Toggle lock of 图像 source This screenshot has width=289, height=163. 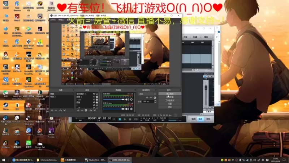coord(97,103)
